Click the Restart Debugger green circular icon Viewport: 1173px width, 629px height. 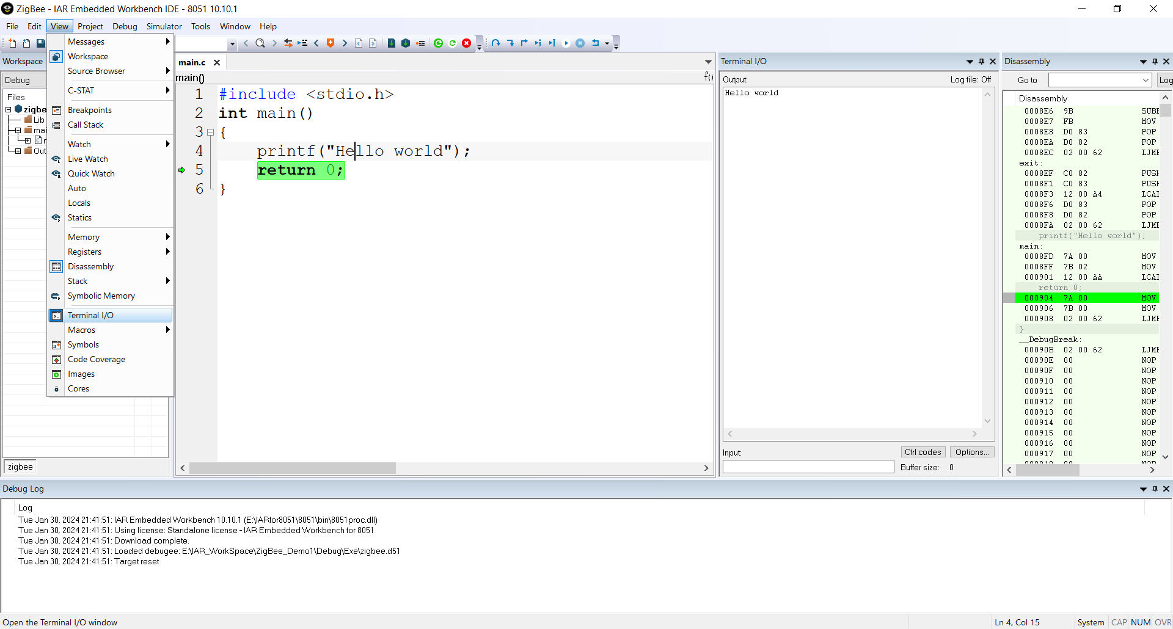tap(438, 43)
